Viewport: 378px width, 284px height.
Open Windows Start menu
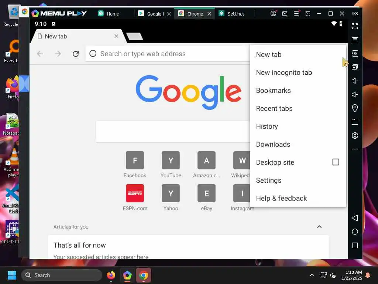(12, 275)
